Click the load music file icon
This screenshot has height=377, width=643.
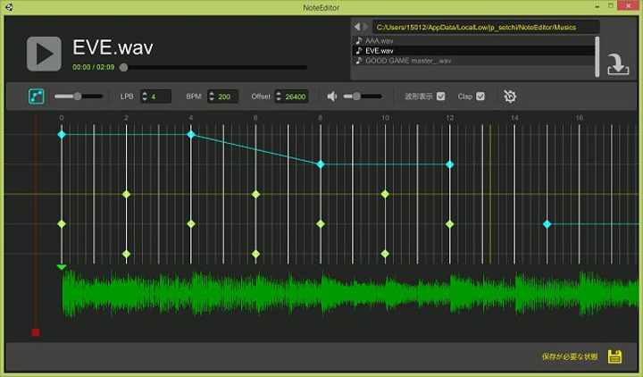(x=616, y=64)
